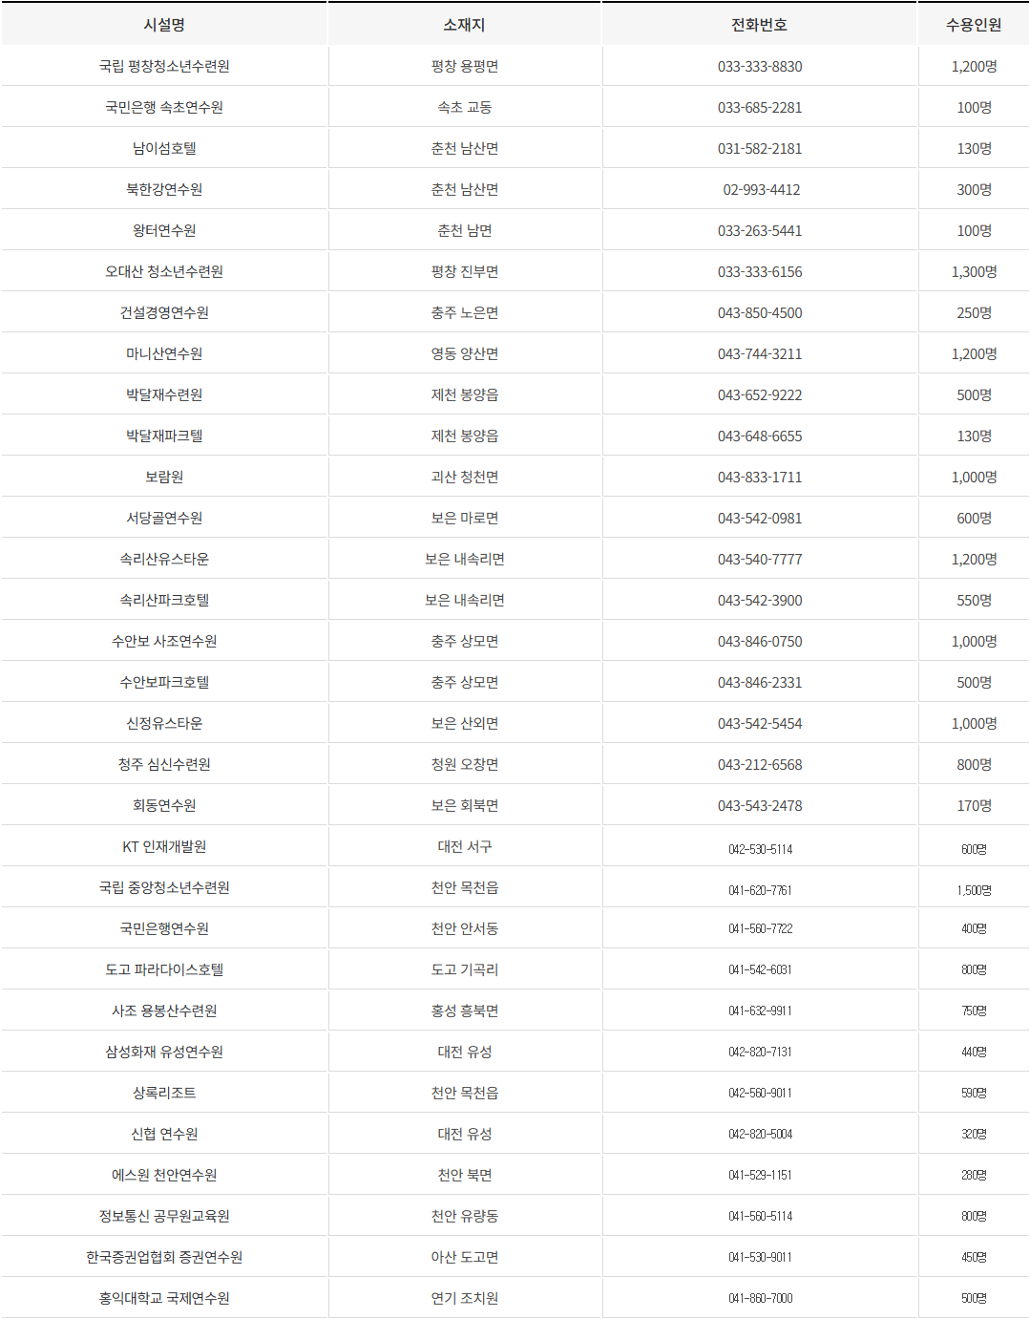Viewport: 1030px width, 1319px height.
Task: Click the 괴산 청천면 location cell
Action: click(x=464, y=477)
